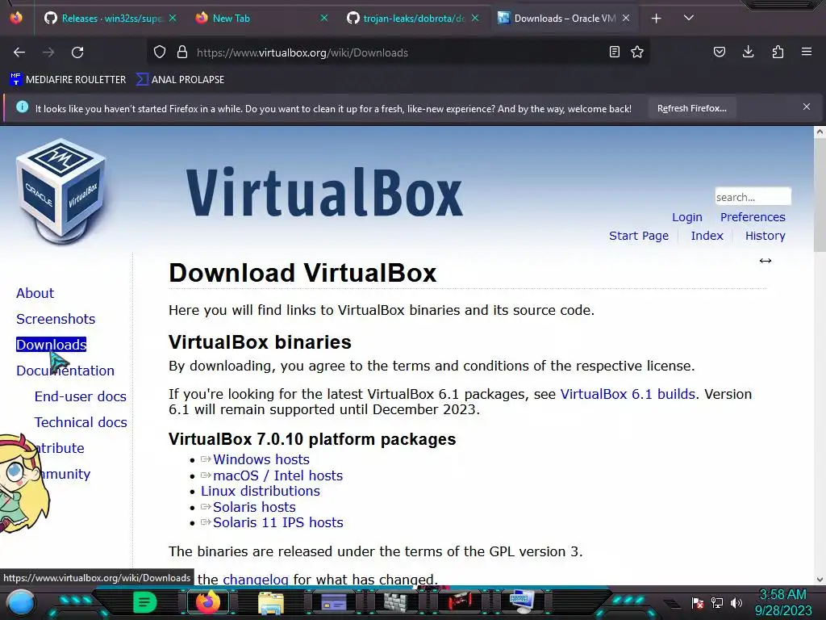Click the scrollbar up arrow
The height and width of the screenshot is (620, 826).
(820, 132)
